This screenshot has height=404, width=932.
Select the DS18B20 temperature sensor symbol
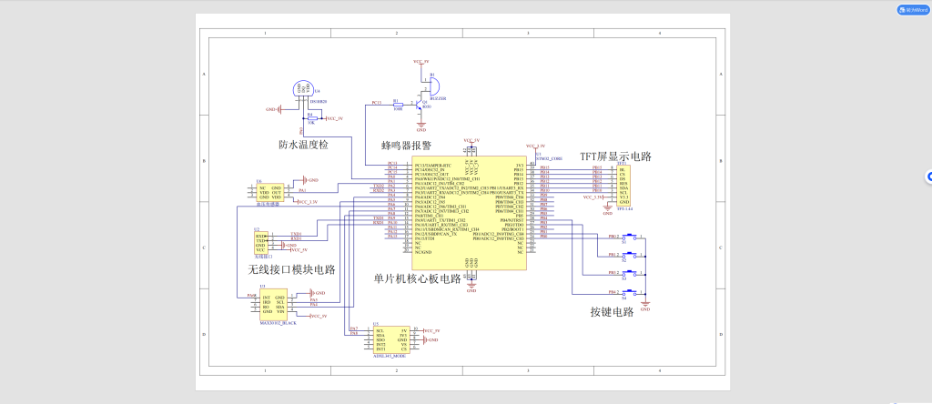tap(302, 89)
